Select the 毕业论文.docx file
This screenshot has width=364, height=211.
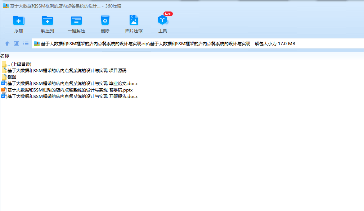tap(69, 84)
